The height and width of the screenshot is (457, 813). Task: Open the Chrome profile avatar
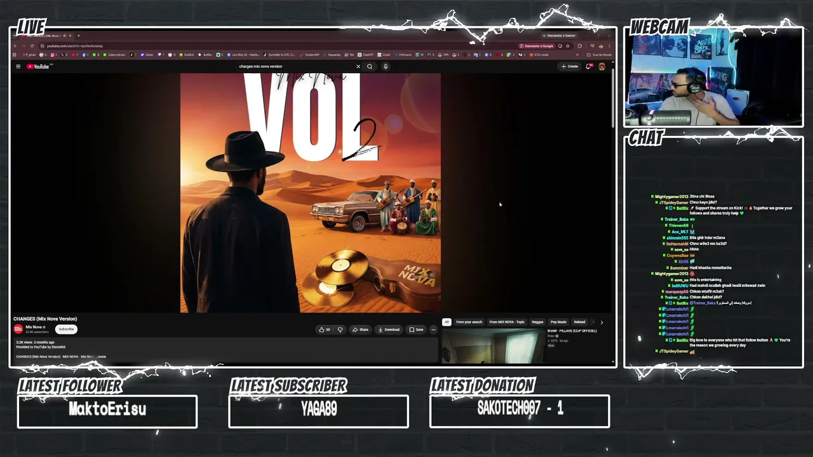601,46
